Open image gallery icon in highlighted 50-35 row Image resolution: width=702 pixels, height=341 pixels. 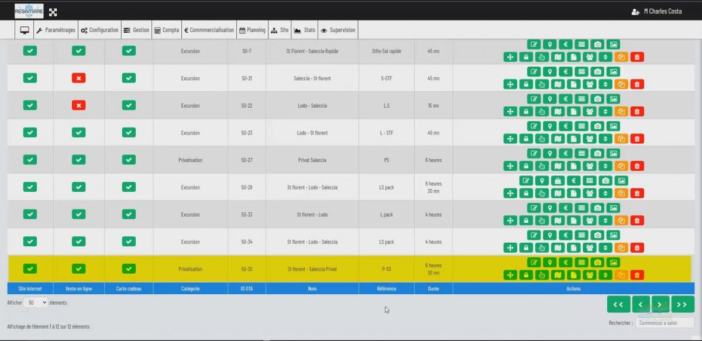pyautogui.click(x=613, y=263)
